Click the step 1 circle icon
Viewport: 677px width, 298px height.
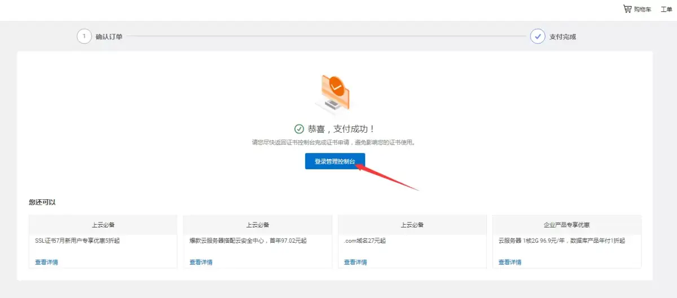point(84,37)
